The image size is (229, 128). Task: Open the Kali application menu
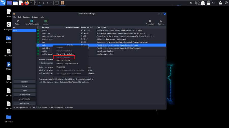(3, 3)
